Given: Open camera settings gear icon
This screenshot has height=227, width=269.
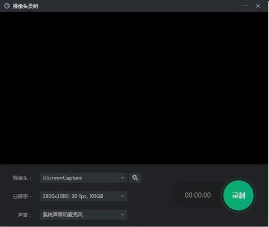Looking at the screenshot, I should (x=135, y=177).
